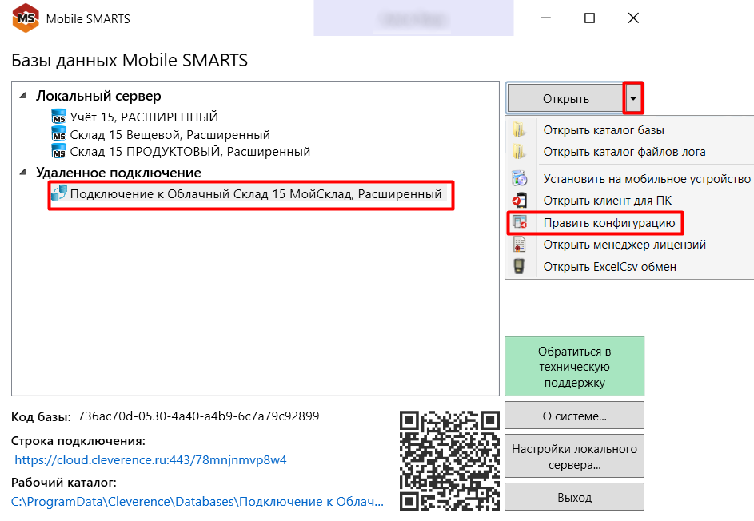Image resolution: width=754 pixels, height=521 pixels.
Task: Click the QR code image
Action: pyautogui.click(x=449, y=460)
